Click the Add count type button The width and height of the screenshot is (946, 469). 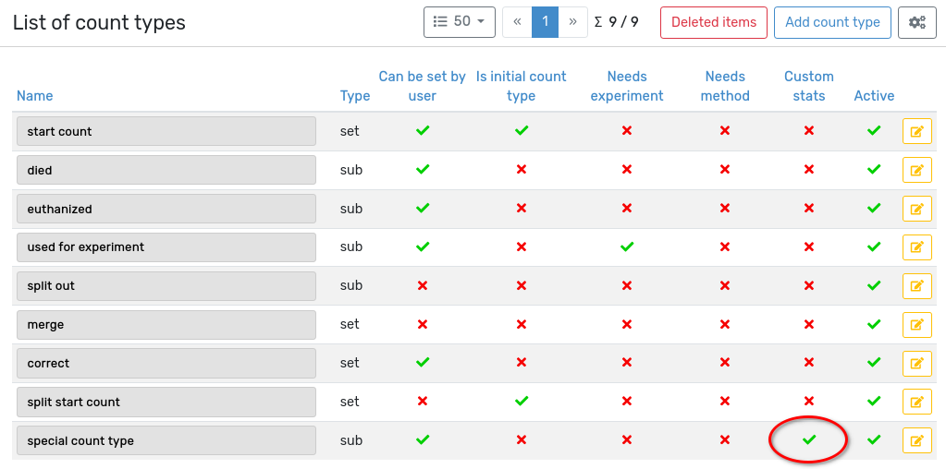pyautogui.click(x=832, y=22)
